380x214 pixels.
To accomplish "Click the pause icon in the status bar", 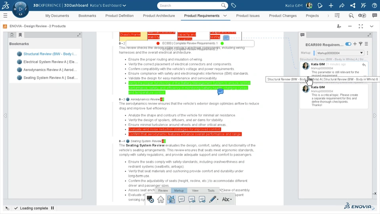I will (x=52, y=208).
